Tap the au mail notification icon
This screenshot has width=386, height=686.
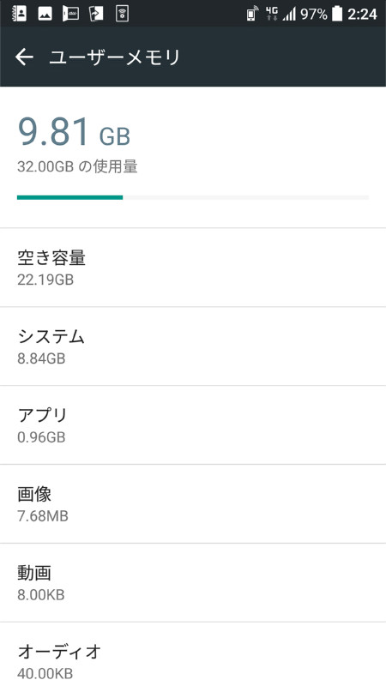point(70,14)
